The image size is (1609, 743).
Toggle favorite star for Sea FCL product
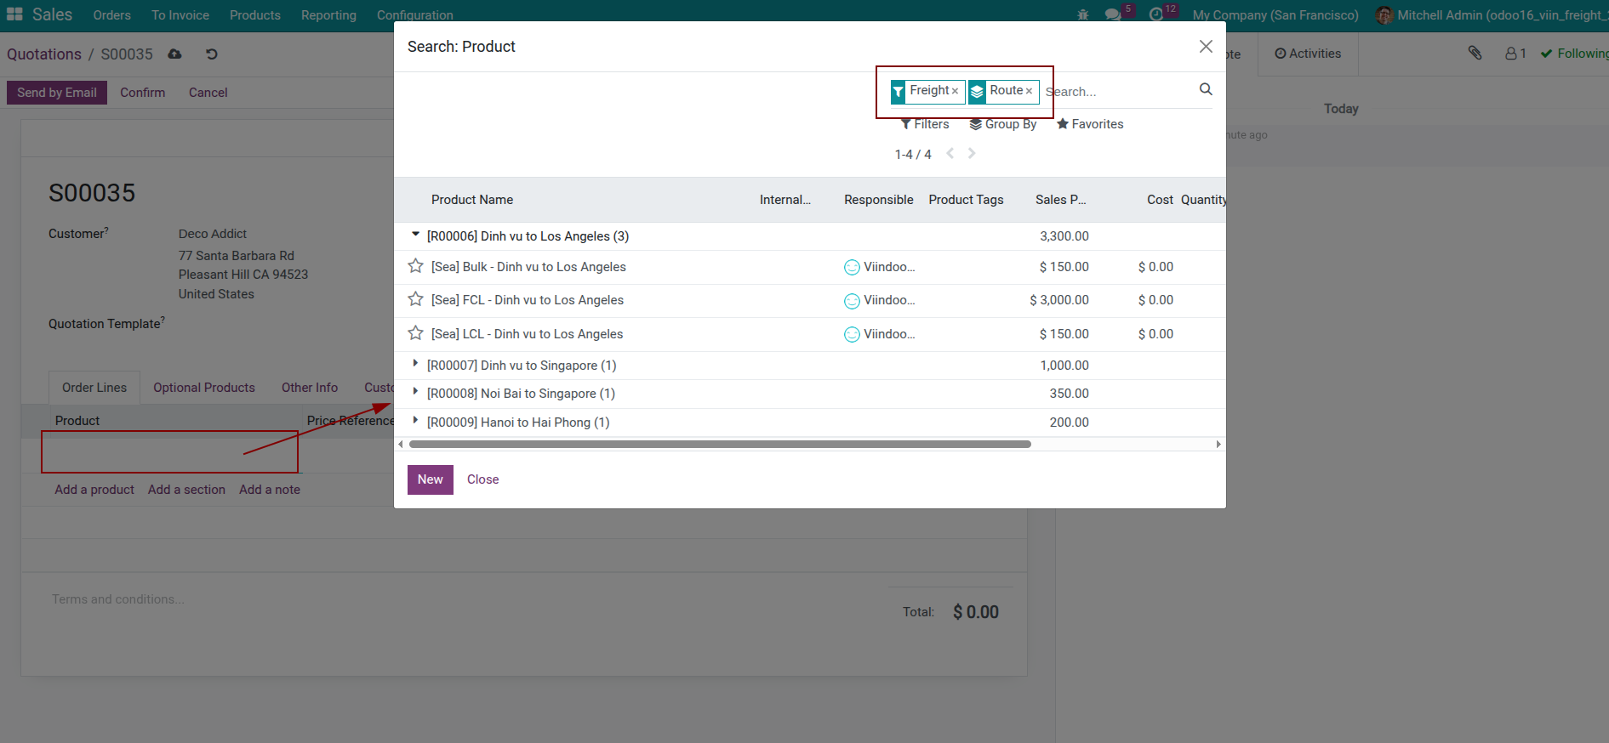pyautogui.click(x=415, y=299)
